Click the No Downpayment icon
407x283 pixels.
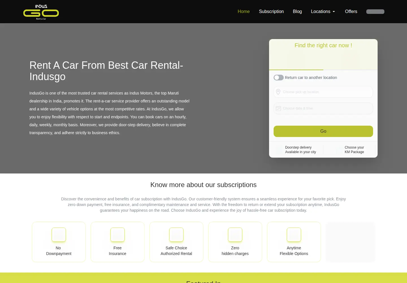coord(59,235)
